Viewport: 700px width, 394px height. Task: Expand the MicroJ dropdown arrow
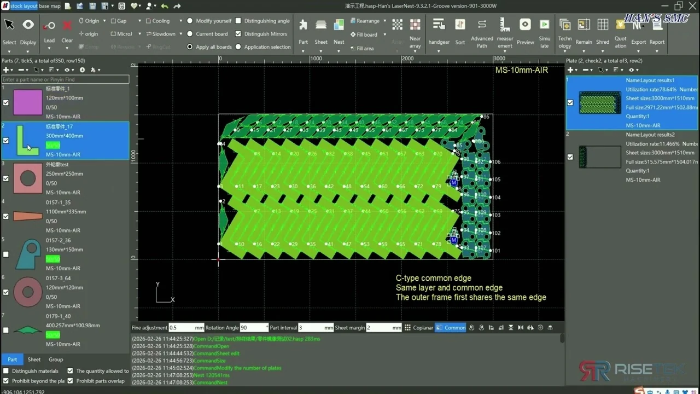139,34
